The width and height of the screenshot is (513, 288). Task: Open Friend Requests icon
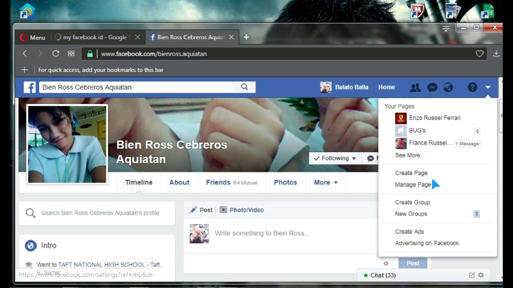(416, 87)
